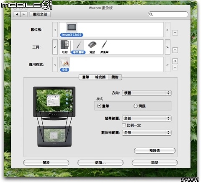Screen dimensions: 201x183
Task: Select the 全部 all-applications icon
Action: 65,62
